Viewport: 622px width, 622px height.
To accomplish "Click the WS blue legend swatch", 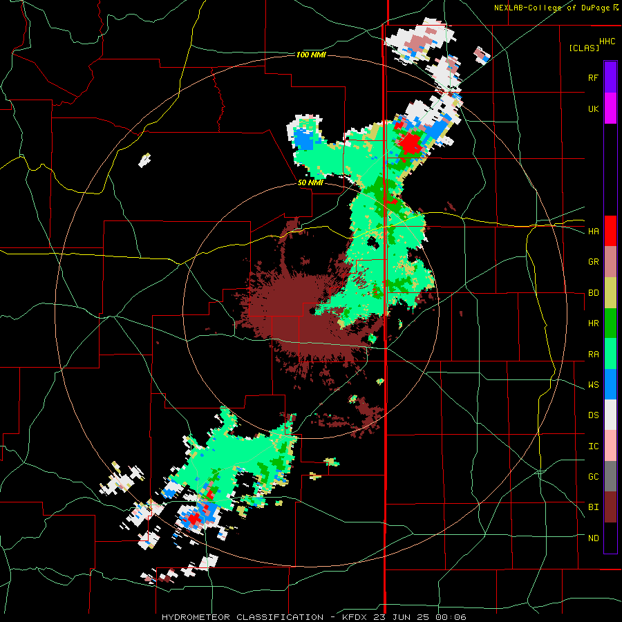I will (610, 384).
